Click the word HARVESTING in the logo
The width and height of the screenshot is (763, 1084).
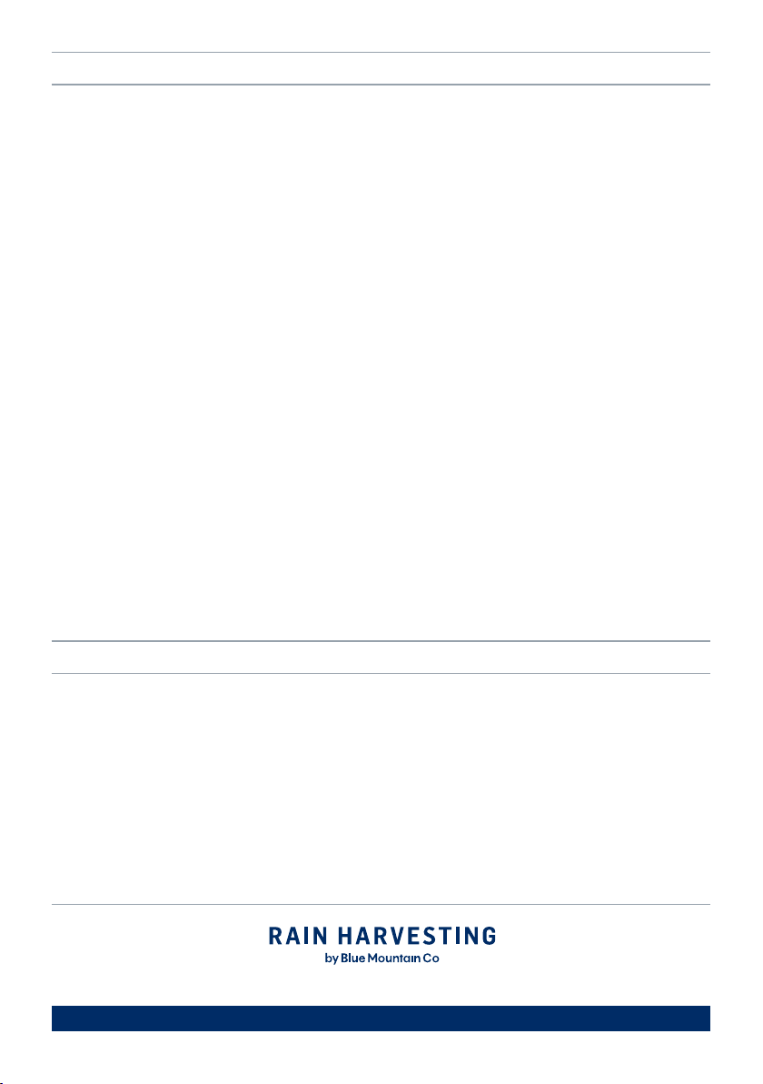[417, 936]
